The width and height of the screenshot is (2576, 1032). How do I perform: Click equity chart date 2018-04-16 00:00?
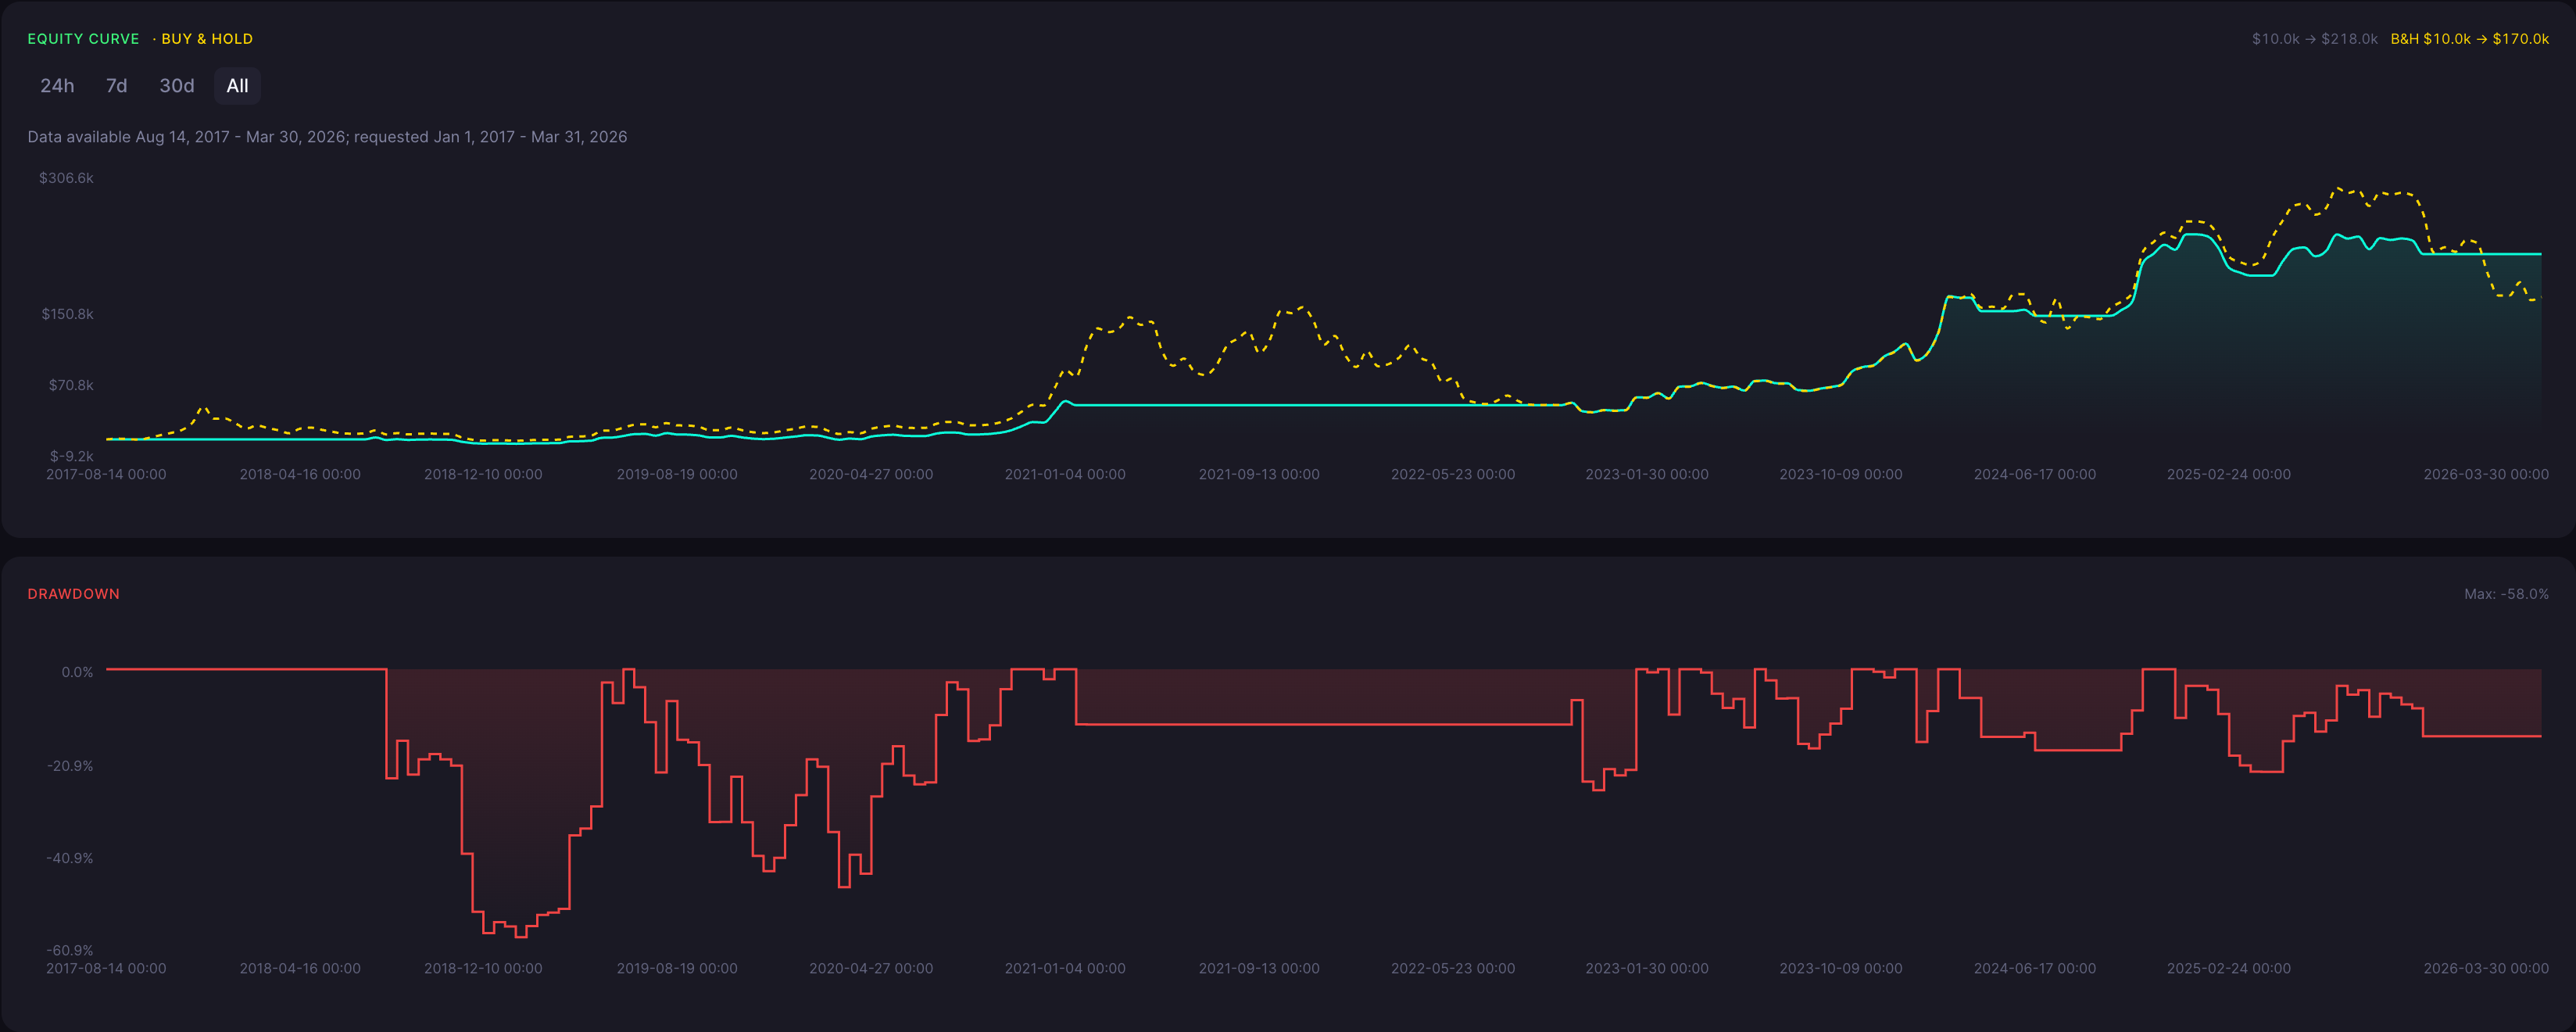coord(300,474)
